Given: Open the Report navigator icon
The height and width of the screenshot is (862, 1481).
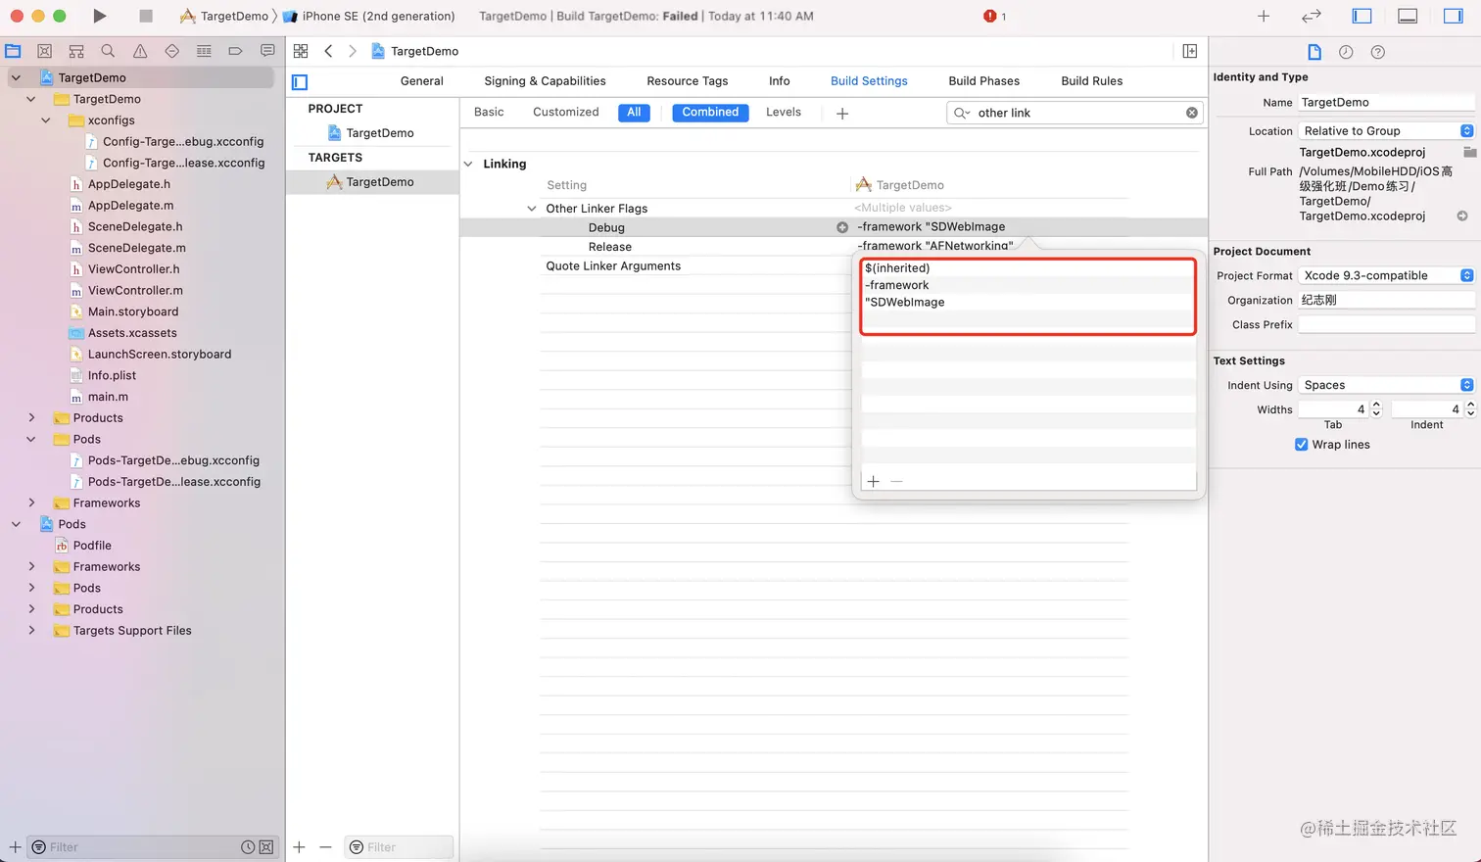Looking at the screenshot, I should [267, 51].
